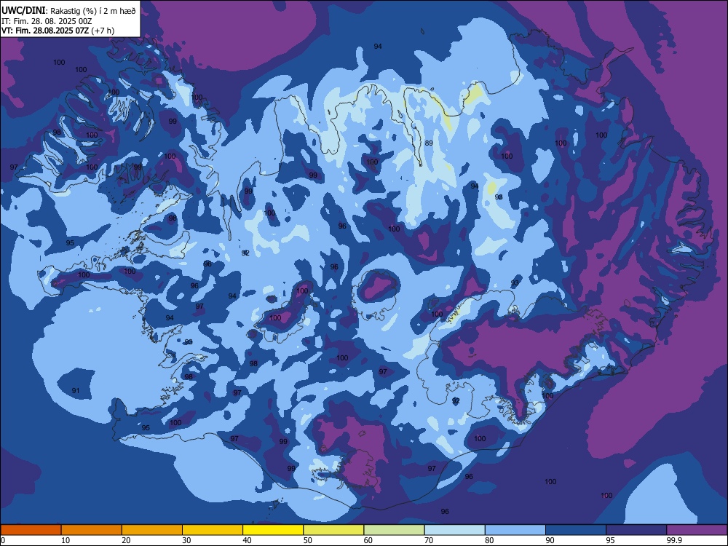Click the '50' legend scale label
728x546 pixels.
coord(308,540)
